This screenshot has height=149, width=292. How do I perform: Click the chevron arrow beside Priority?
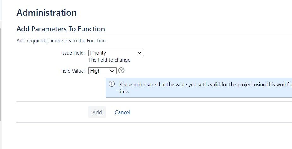(139, 53)
